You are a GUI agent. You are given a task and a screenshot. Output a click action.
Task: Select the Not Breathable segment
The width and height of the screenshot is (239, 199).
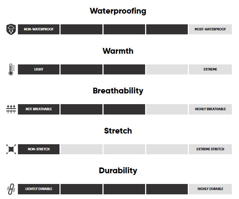pyautogui.click(x=39, y=109)
